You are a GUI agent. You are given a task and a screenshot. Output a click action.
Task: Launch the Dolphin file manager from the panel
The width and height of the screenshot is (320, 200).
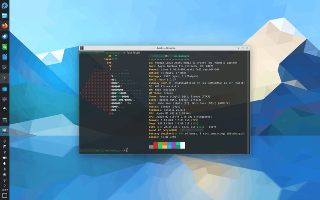(4, 16)
